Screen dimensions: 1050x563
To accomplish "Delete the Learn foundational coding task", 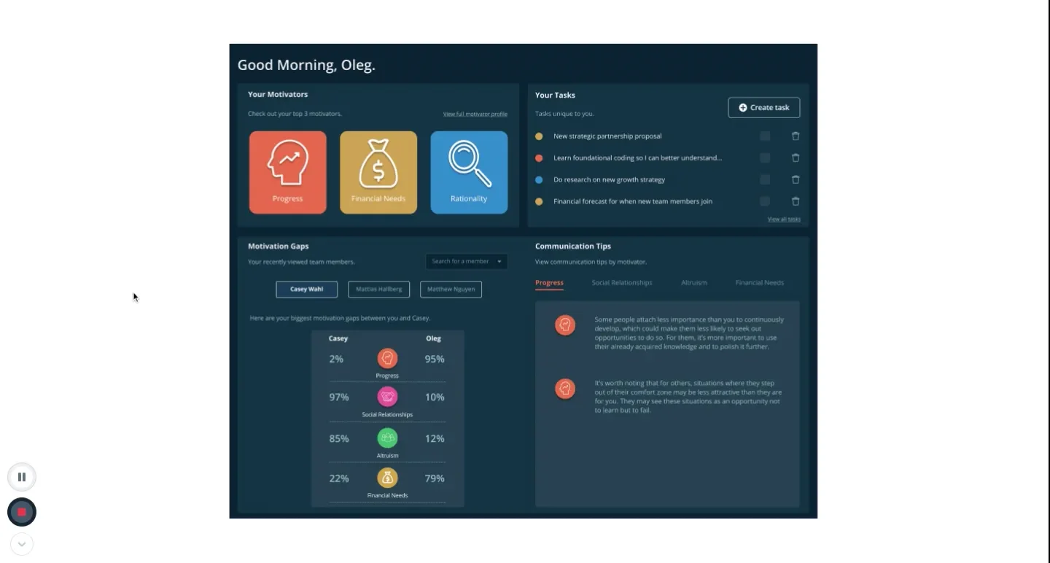I will point(796,158).
